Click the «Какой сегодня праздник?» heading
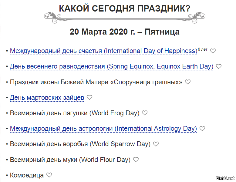236x182 pixels. [x=125, y=8]
